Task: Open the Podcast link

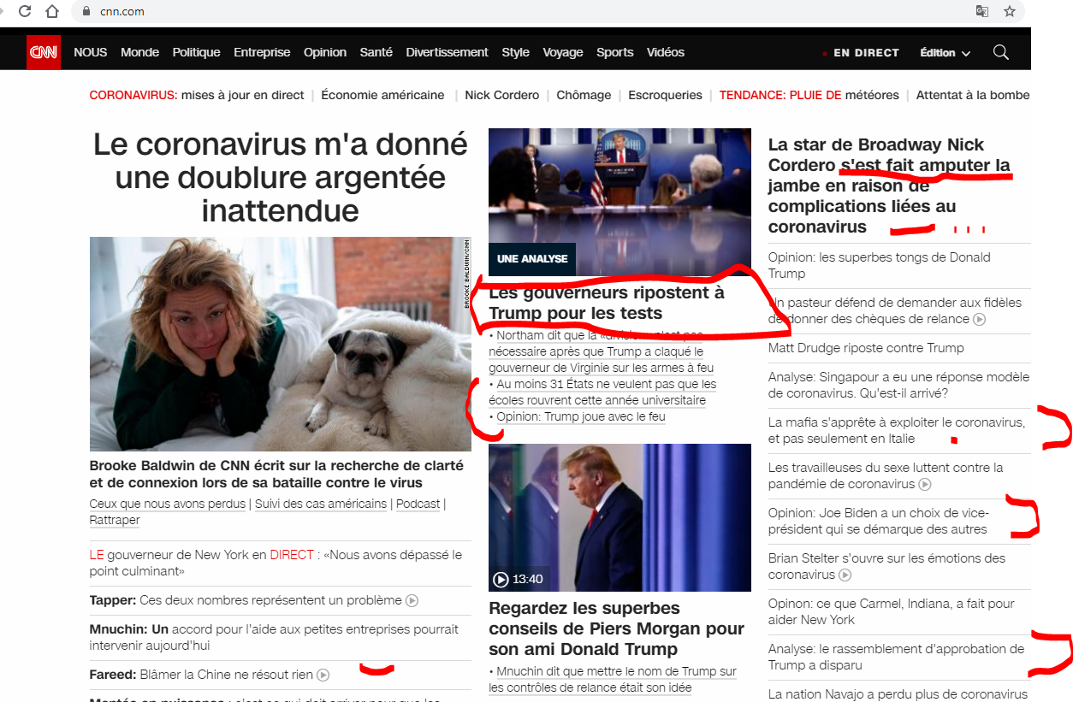Action: [x=418, y=503]
